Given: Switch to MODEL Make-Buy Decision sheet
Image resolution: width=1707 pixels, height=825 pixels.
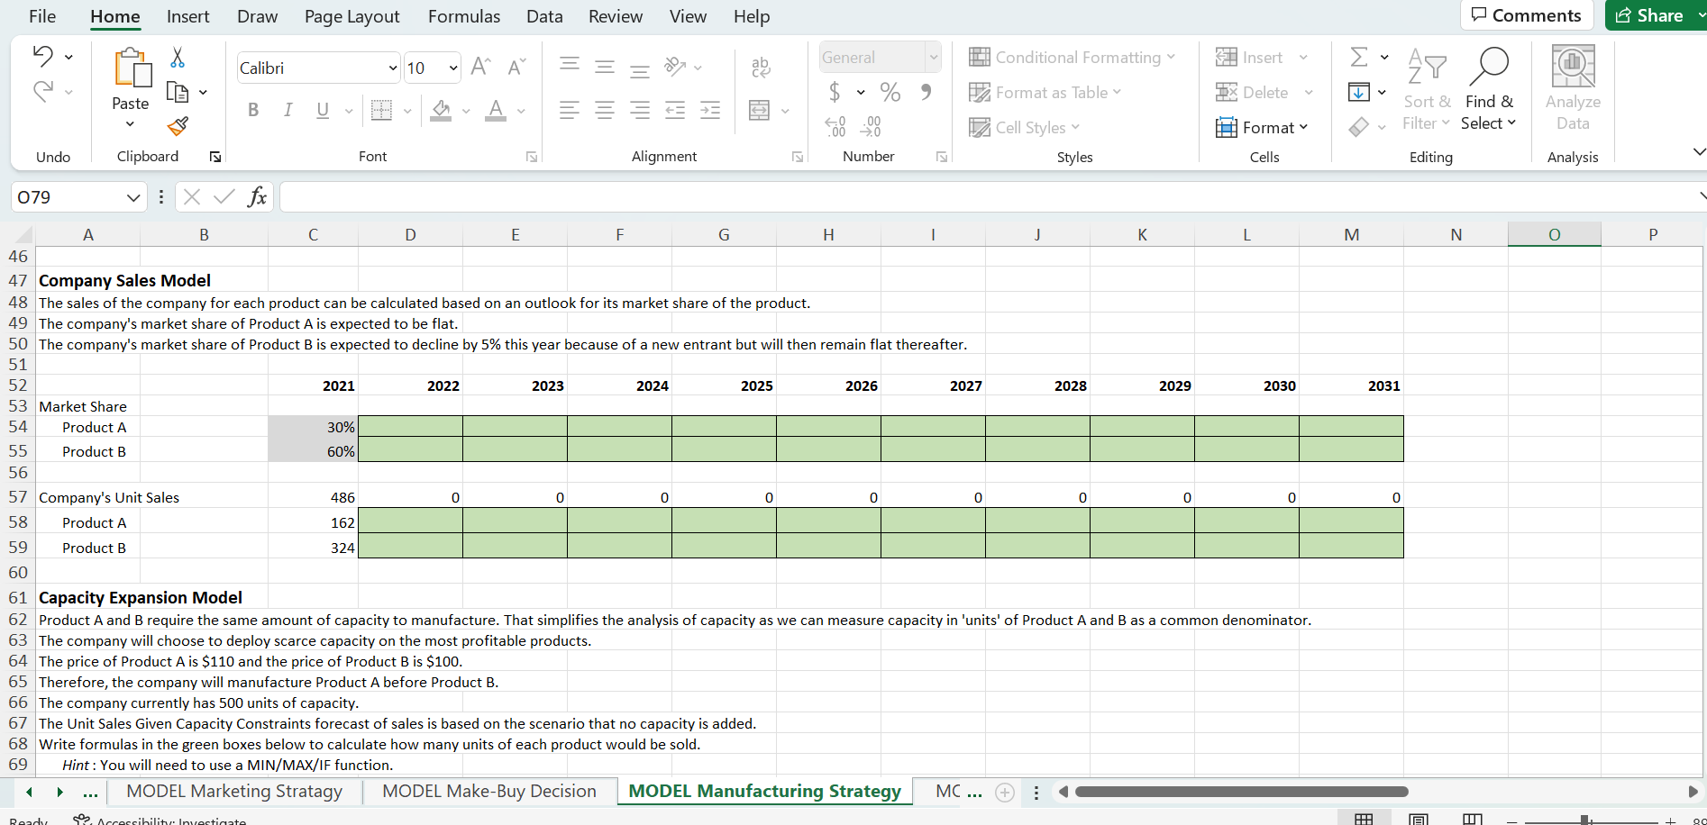Looking at the screenshot, I should point(489,791).
